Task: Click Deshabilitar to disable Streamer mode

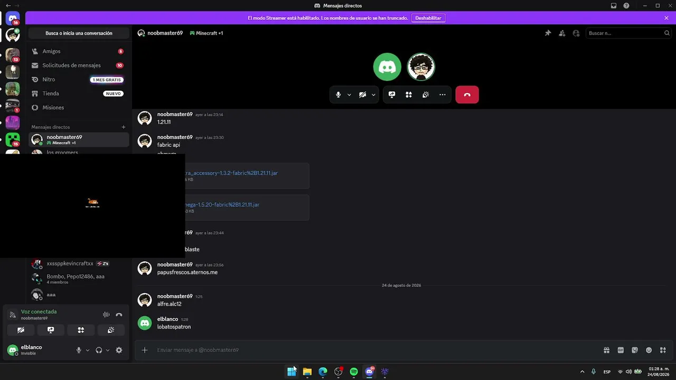Action: point(428,18)
